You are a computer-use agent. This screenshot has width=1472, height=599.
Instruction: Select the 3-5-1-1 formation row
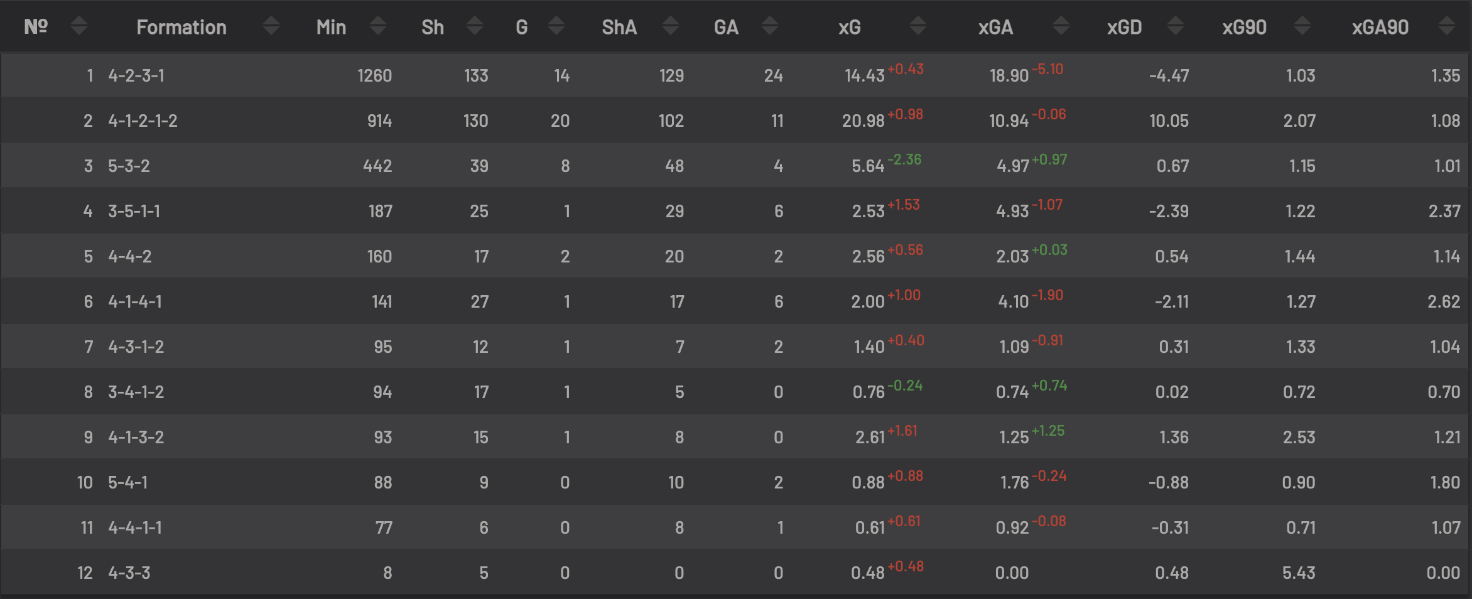pyautogui.click(x=736, y=211)
